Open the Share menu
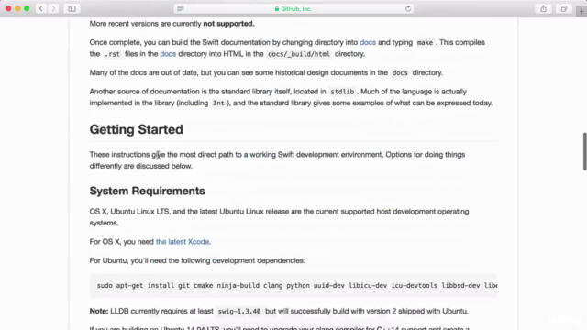 [x=543, y=8]
